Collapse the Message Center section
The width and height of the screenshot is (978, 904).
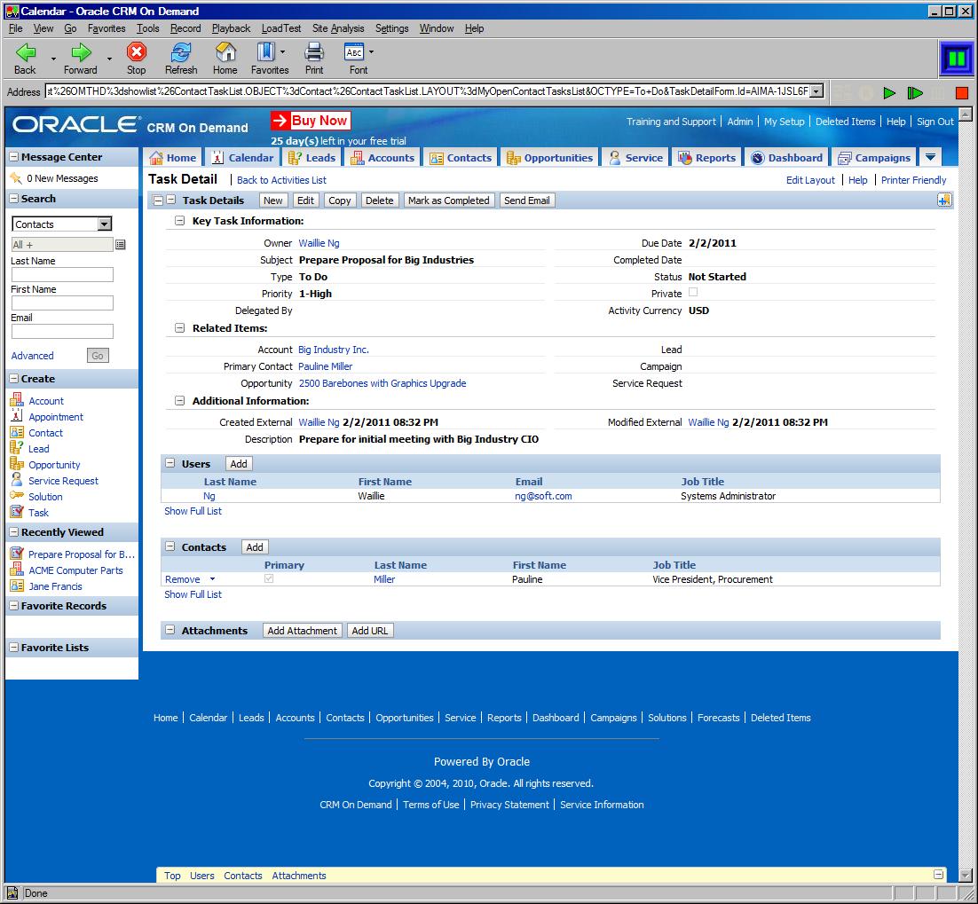coord(13,157)
